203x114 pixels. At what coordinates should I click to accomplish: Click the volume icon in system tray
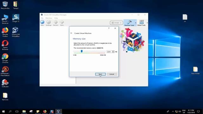tap(180, 111)
